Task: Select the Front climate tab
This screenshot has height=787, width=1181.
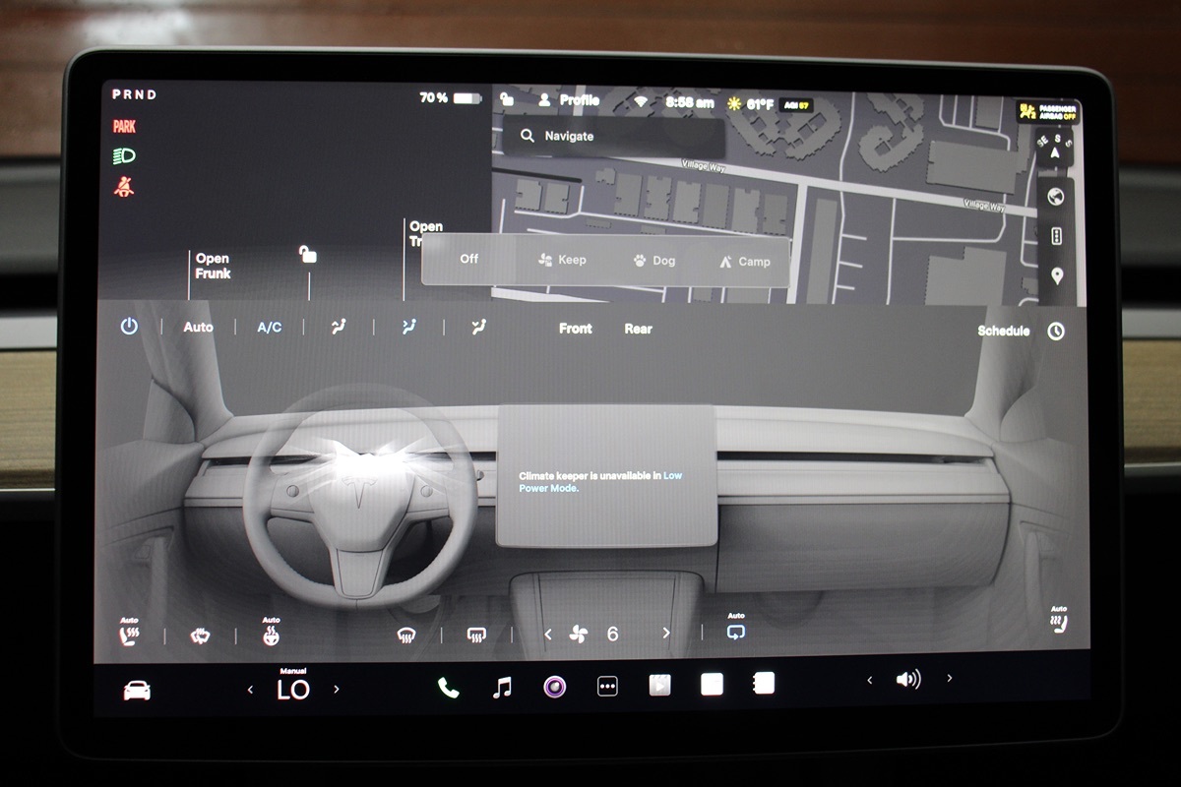Action: [576, 329]
